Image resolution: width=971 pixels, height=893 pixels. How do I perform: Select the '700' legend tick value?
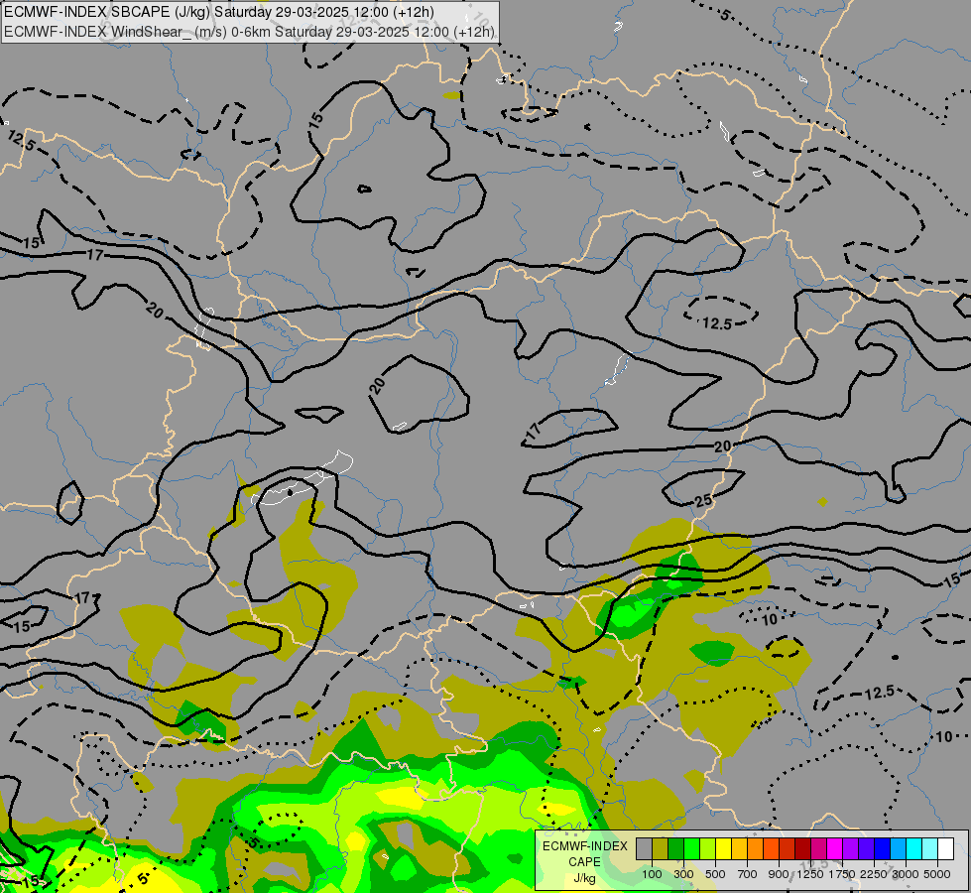tap(748, 874)
